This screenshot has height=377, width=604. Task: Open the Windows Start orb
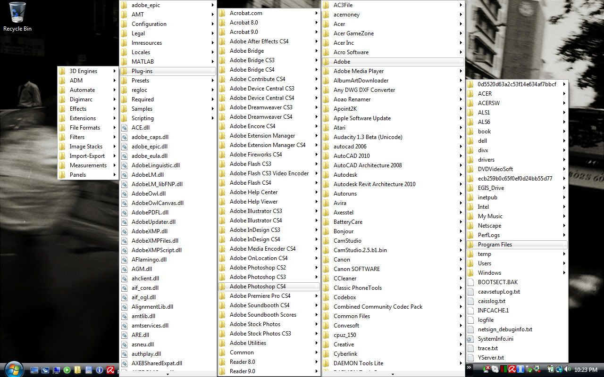[x=14, y=369]
